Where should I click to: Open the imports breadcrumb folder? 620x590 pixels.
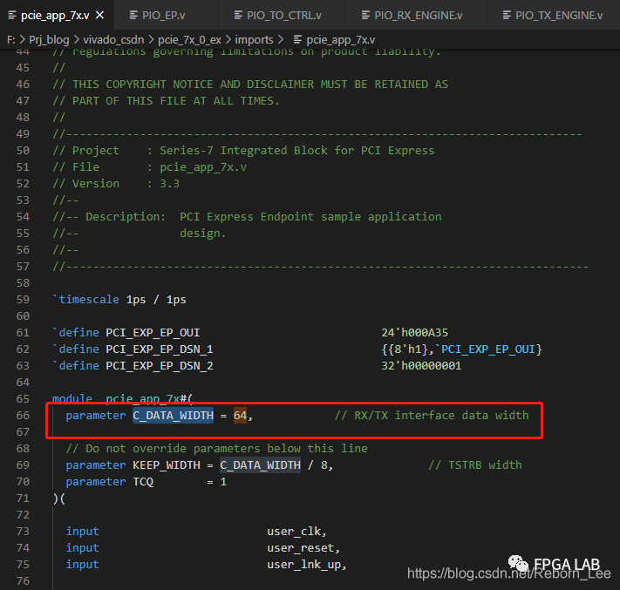[x=254, y=40]
